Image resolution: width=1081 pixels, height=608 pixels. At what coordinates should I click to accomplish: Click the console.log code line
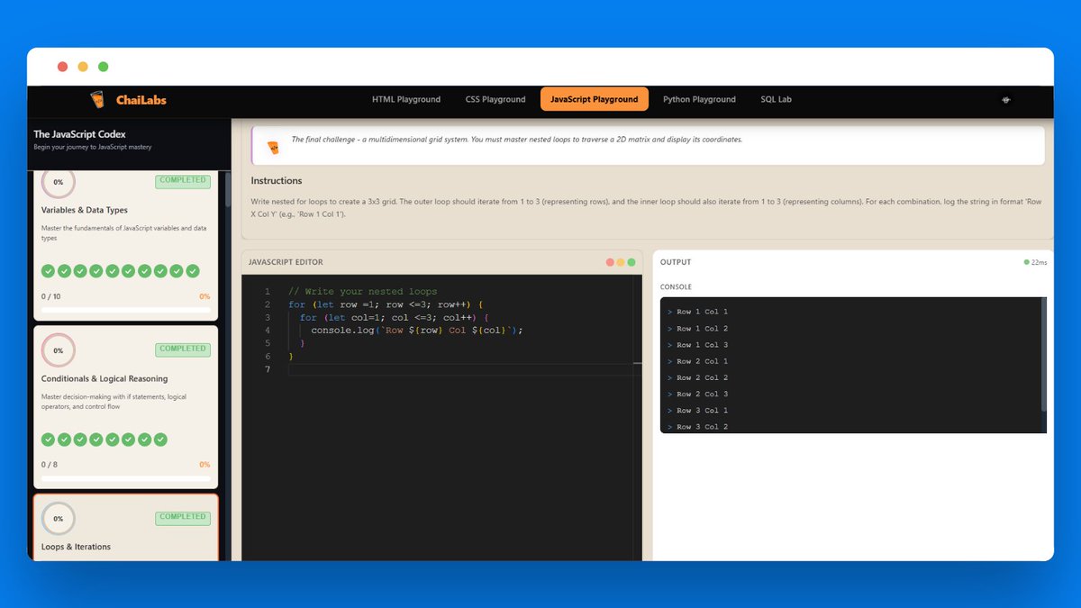[417, 331]
